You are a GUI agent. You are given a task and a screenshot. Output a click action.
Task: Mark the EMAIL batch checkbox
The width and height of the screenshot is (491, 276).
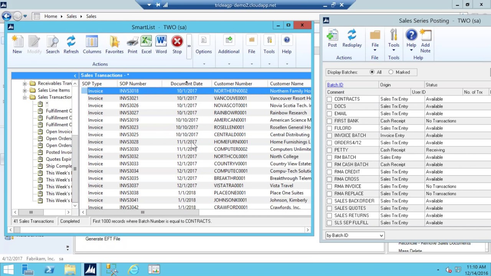(330, 113)
